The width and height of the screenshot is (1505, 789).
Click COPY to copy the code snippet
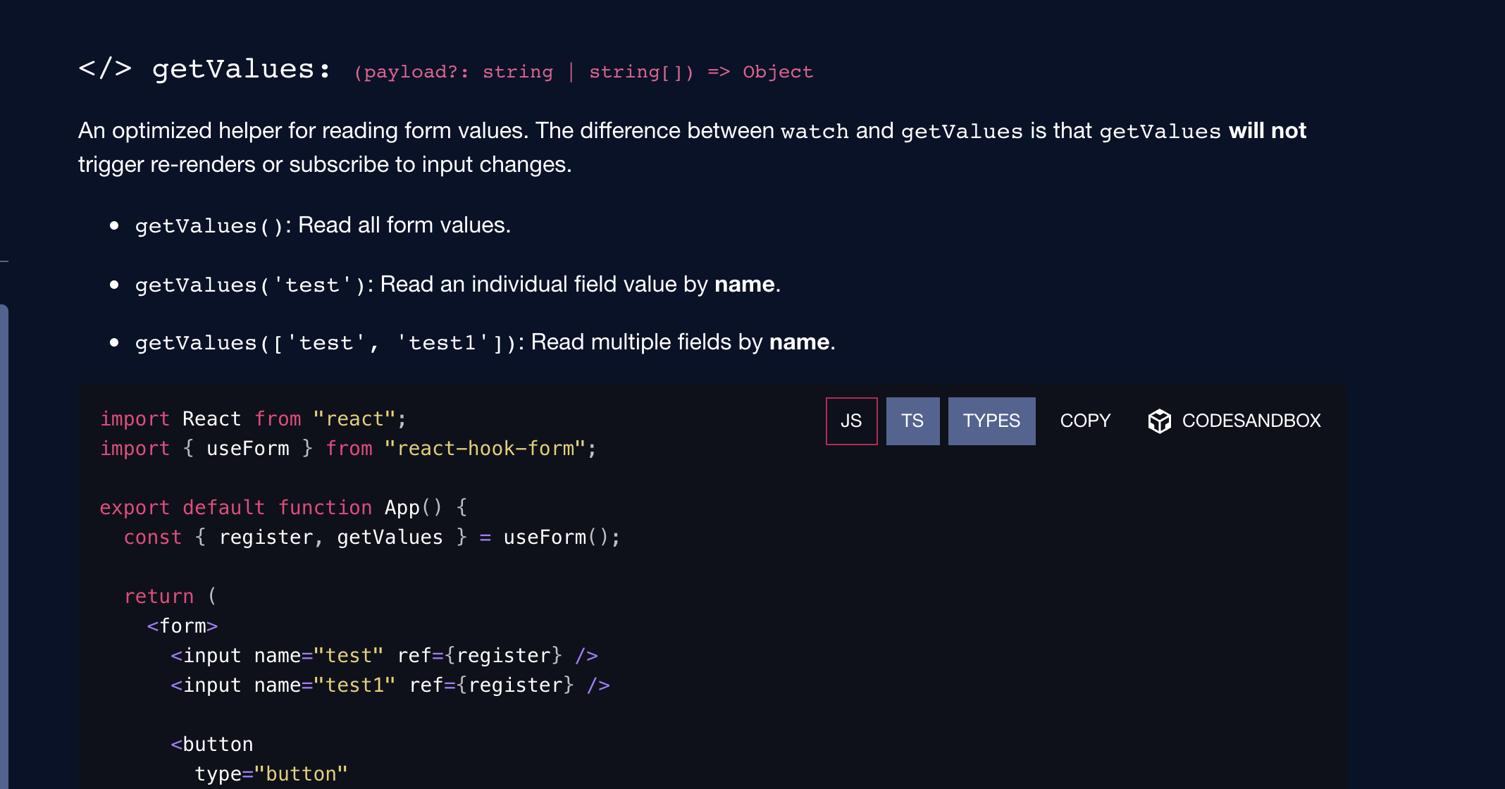pos(1084,421)
